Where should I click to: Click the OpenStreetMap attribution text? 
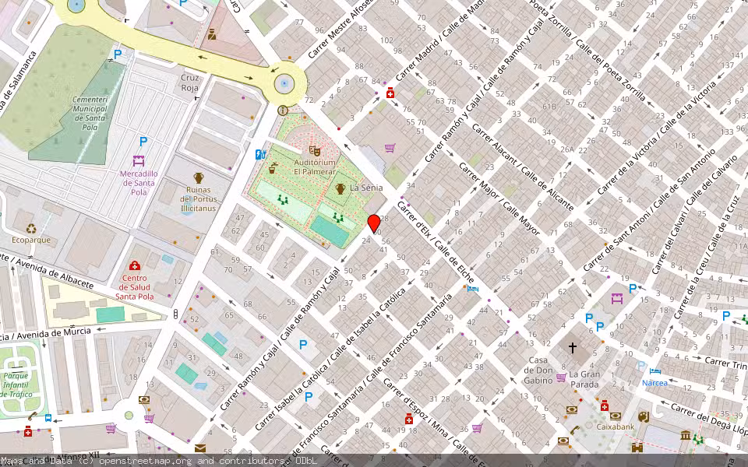click(156, 461)
